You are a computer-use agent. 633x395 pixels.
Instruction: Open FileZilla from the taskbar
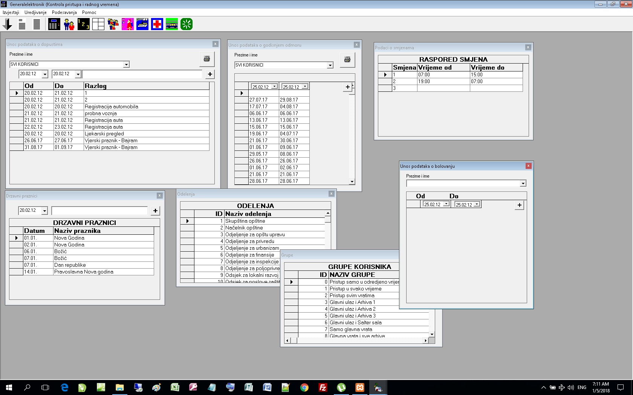coord(323,387)
